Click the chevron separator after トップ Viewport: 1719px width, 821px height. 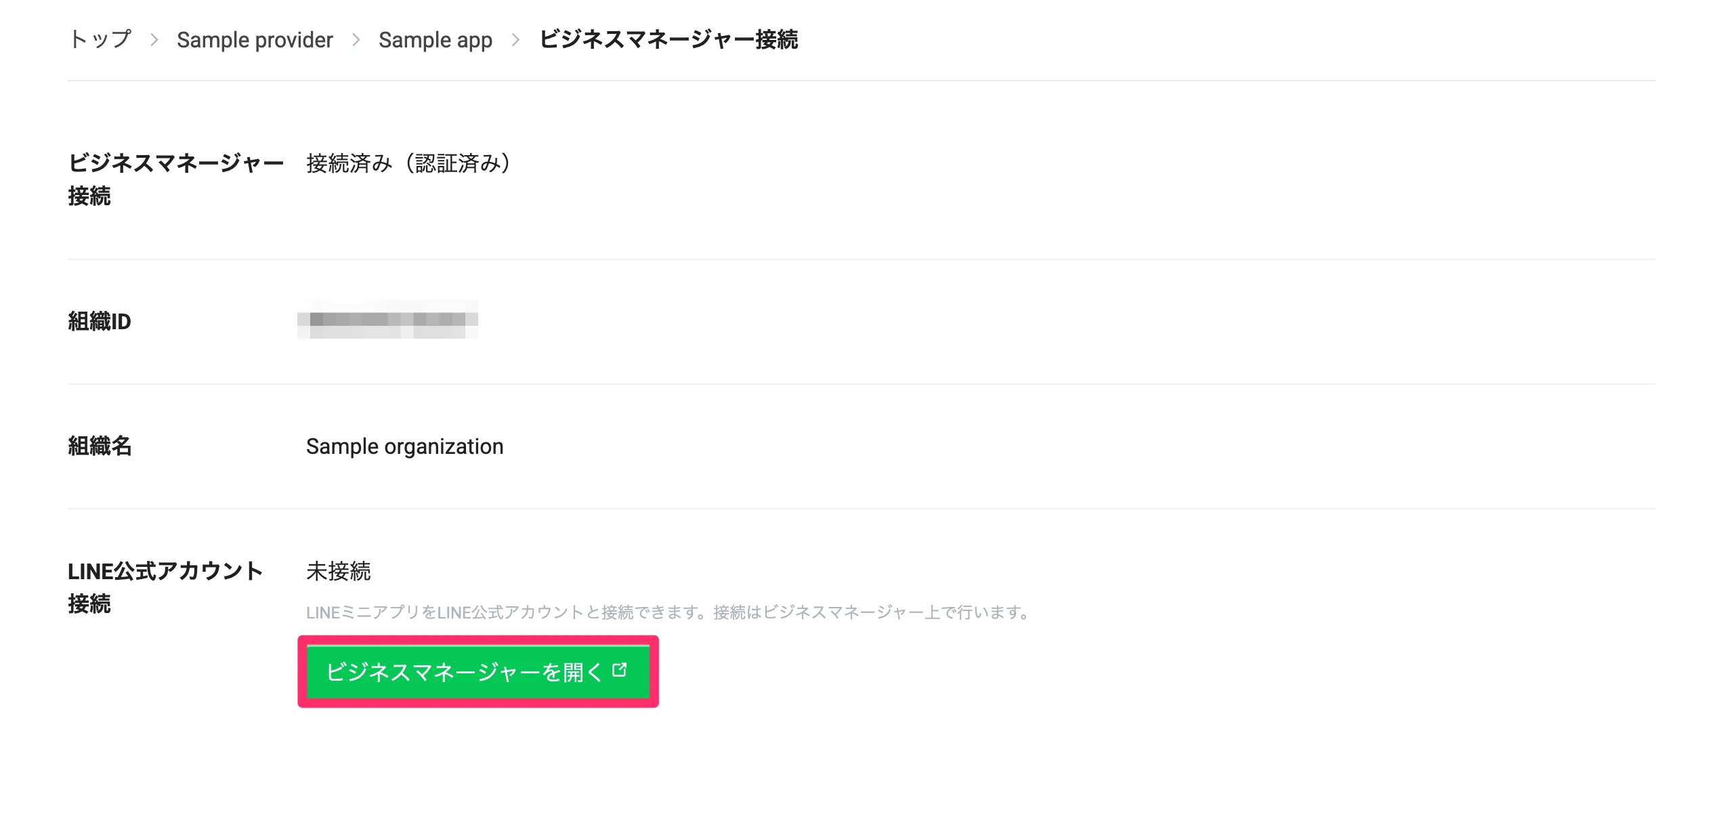coord(154,40)
